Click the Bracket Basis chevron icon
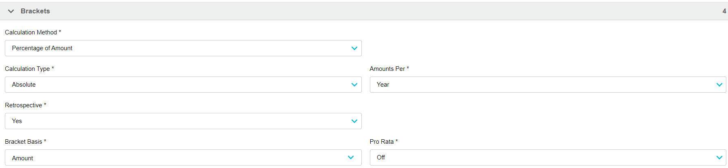728x168 pixels. click(351, 157)
